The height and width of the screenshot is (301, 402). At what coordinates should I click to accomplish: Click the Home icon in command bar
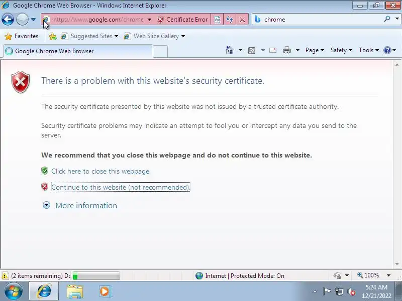[230, 50]
